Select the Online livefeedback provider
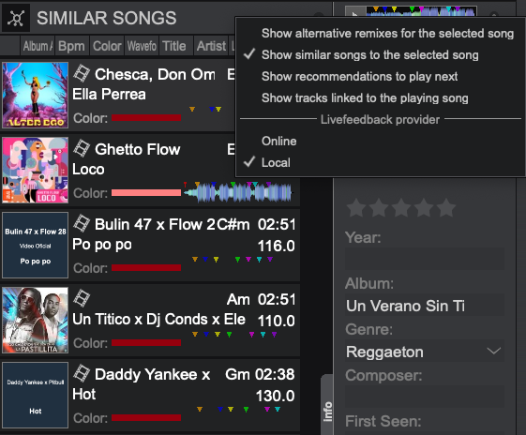Image resolution: width=526 pixels, height=435 pixels. pos(278,142)
